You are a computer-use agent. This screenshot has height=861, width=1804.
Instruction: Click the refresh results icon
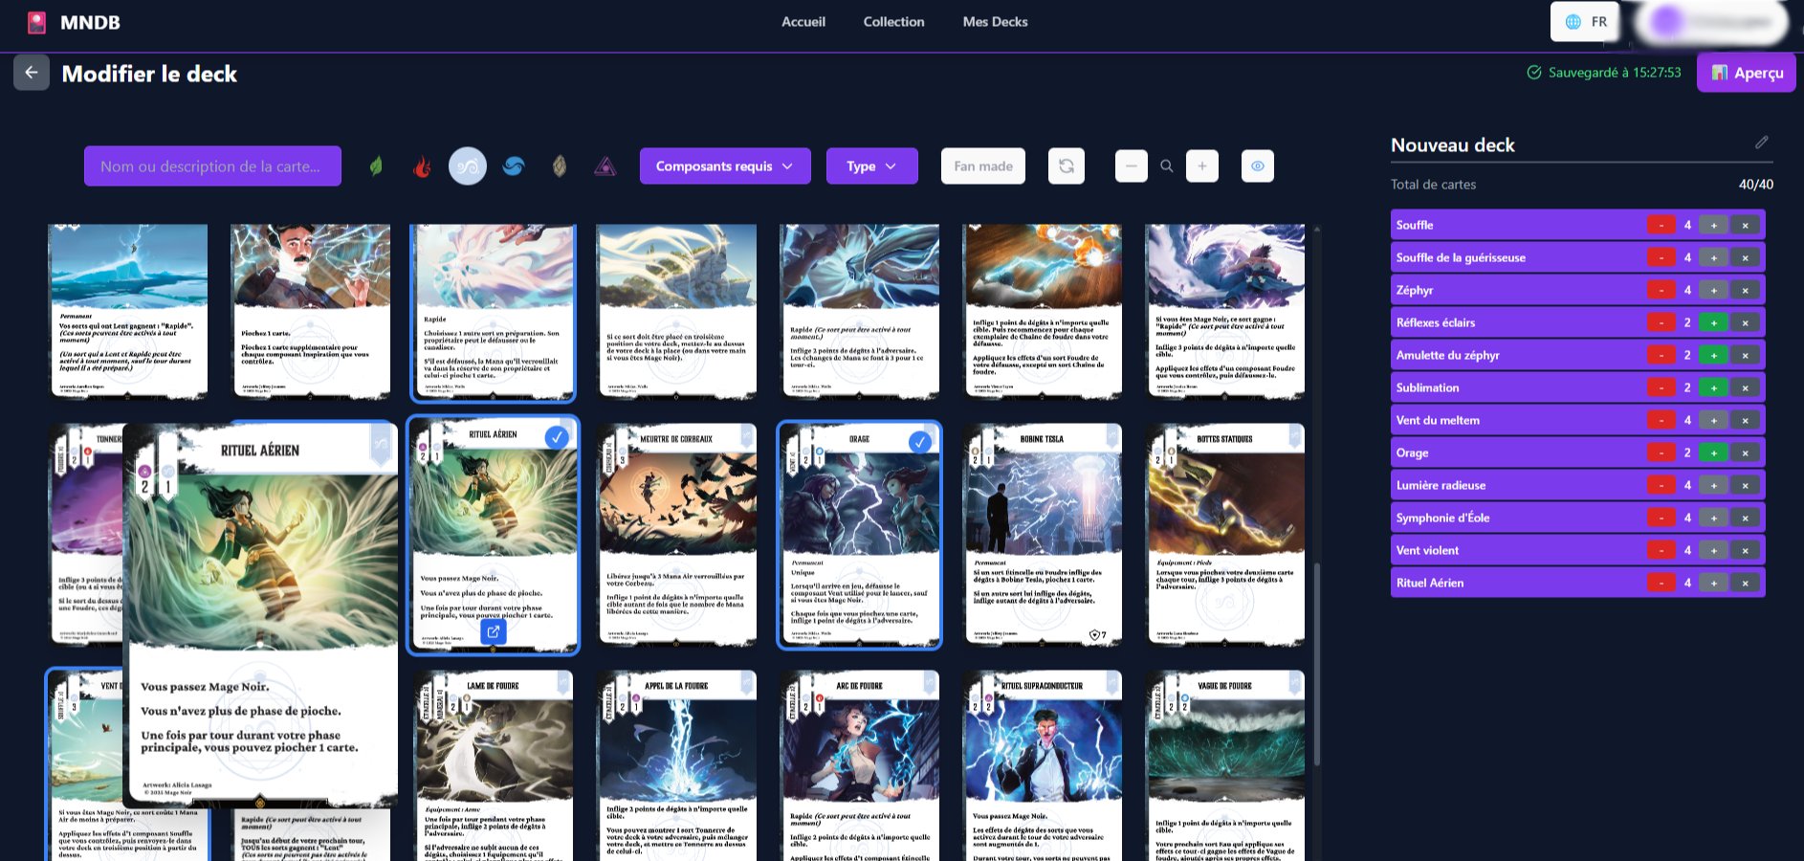pyautogui.click(x=1067, y=166)
